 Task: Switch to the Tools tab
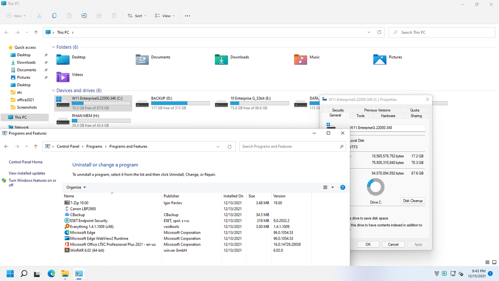coord(361,116)
